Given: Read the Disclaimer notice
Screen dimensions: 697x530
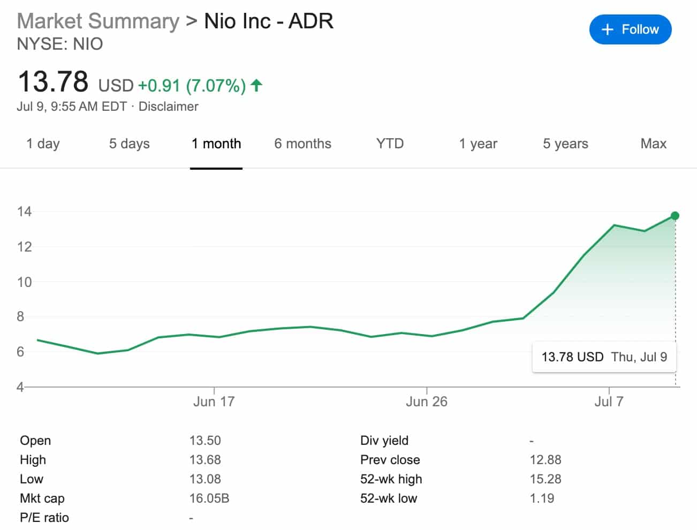Looking at the screenshot, I should (168, 107).
